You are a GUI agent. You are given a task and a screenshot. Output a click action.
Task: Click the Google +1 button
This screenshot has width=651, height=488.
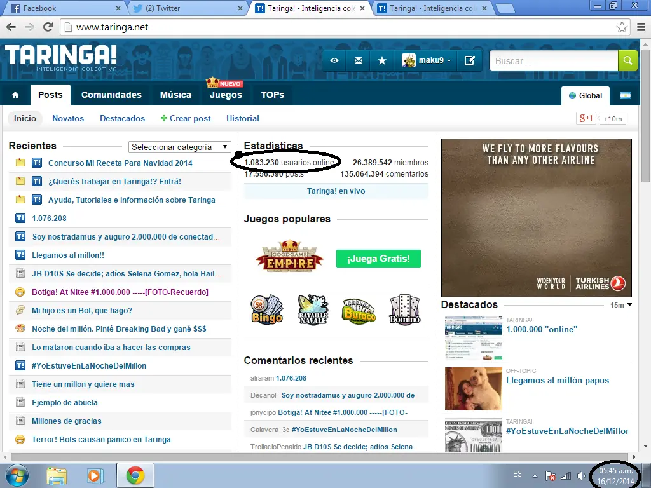tap(586, 118)
